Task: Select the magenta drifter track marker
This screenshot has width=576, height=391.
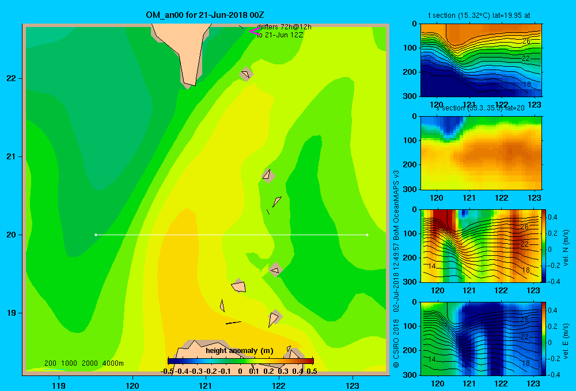Action: pos(255,32)
